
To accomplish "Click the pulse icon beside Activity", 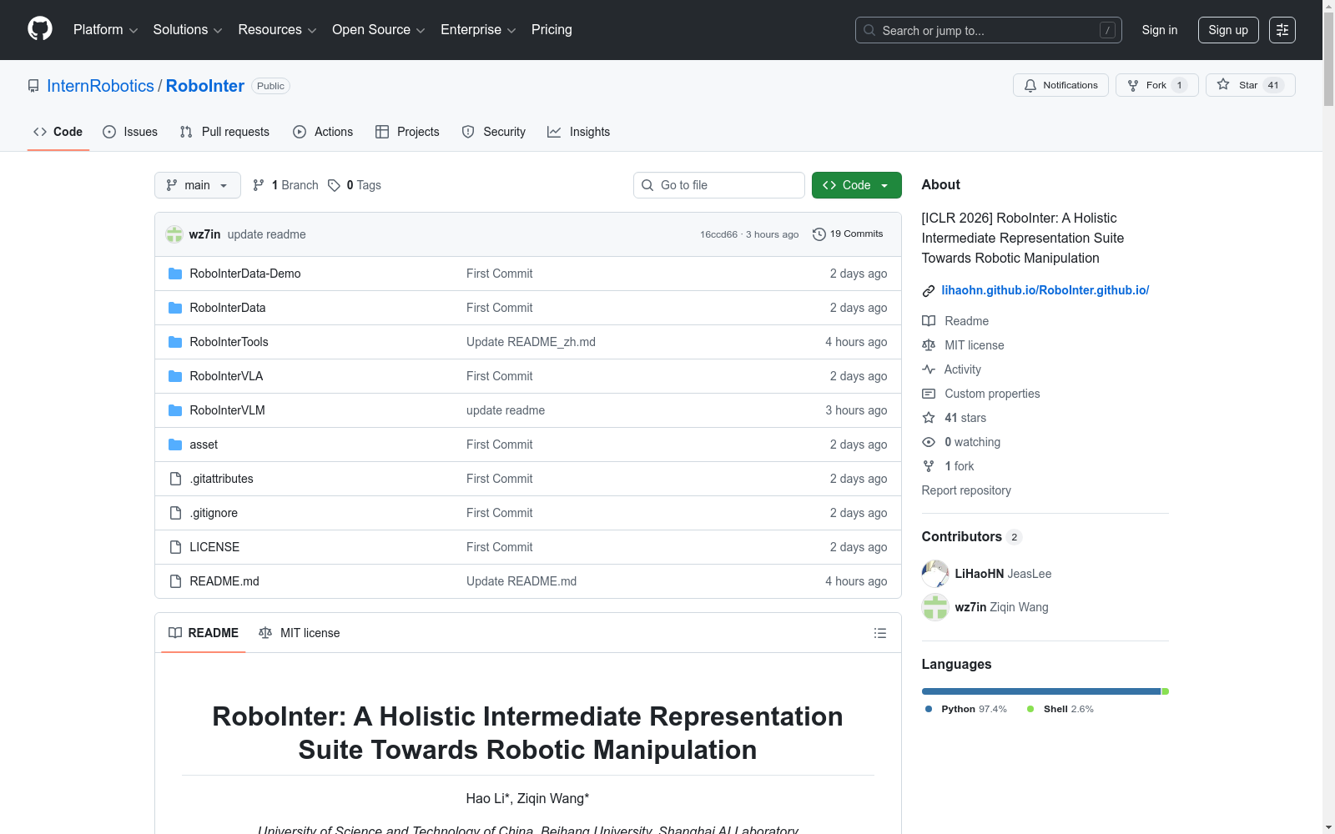I will 929,369.
